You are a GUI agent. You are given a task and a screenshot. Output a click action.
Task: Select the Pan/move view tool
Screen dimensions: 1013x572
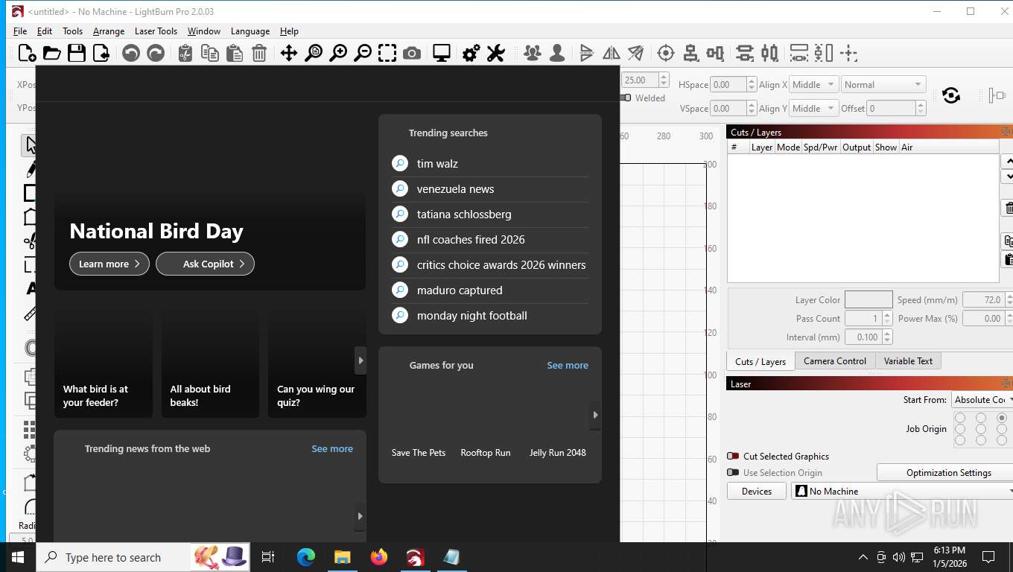click(x=288, y=53)
